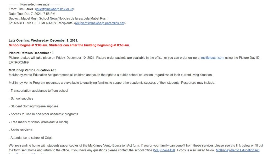Image resolution: width=268 pixels, height=154 pixels.
Task: Visit the mylifetouch.com link
Action: coord(213,58)
